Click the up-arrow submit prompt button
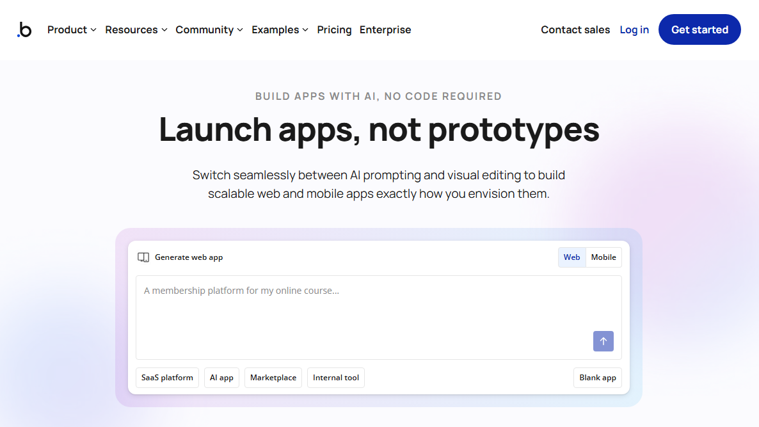The height and width of the screenshot is (427, 759). pyautogui.click(x=603, y=341)
